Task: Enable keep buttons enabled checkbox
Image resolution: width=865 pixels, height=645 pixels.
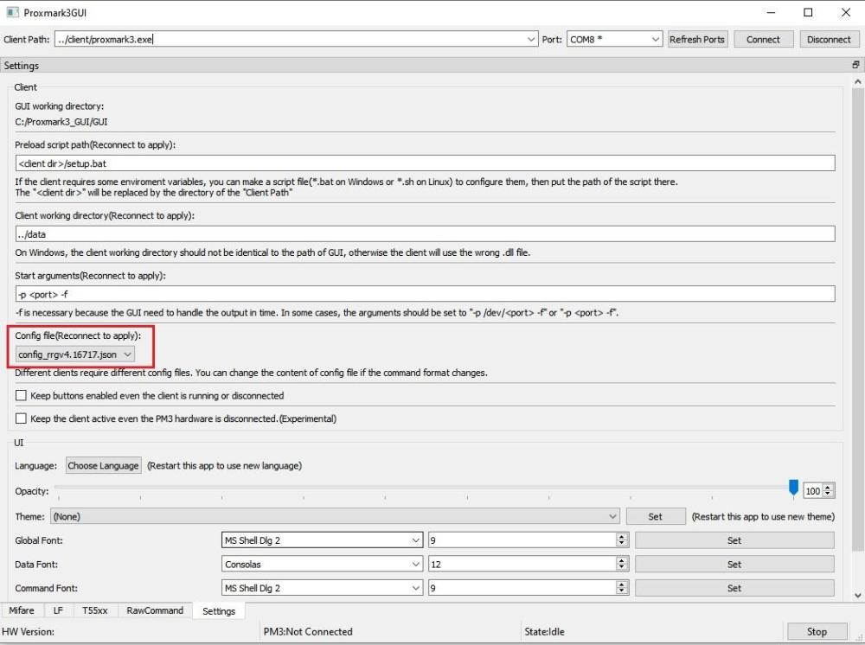Action: click(x=22, y=396)
